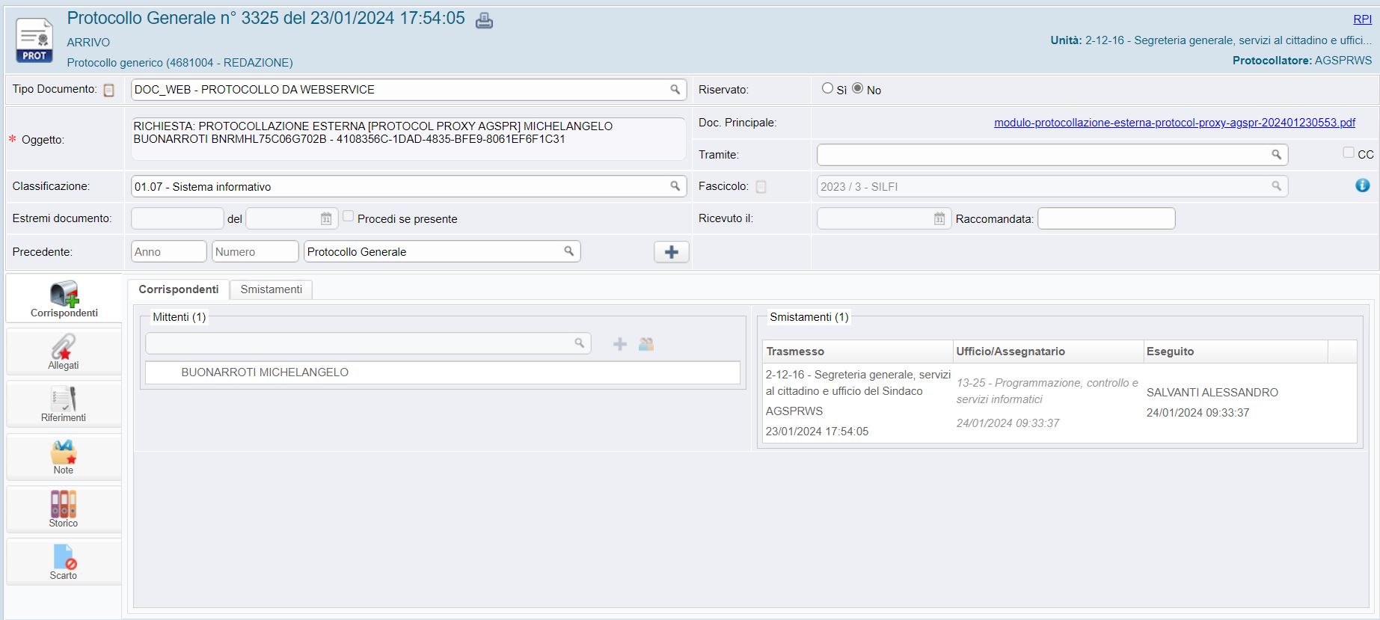Select the Corrispondenti tab
The width and height of the screenshot is (1380, 620).
coord(178,289)
